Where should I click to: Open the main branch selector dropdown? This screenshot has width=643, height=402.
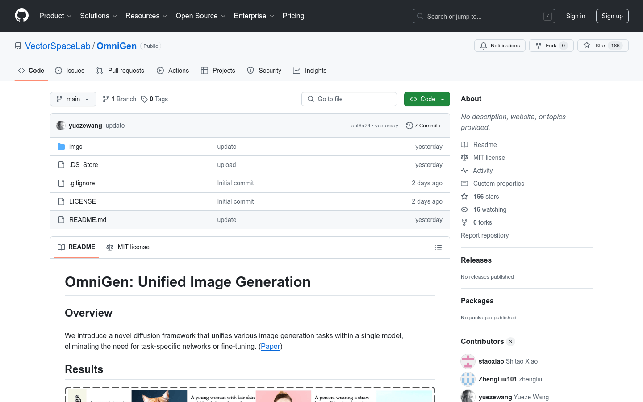click(x=73, y=99)
